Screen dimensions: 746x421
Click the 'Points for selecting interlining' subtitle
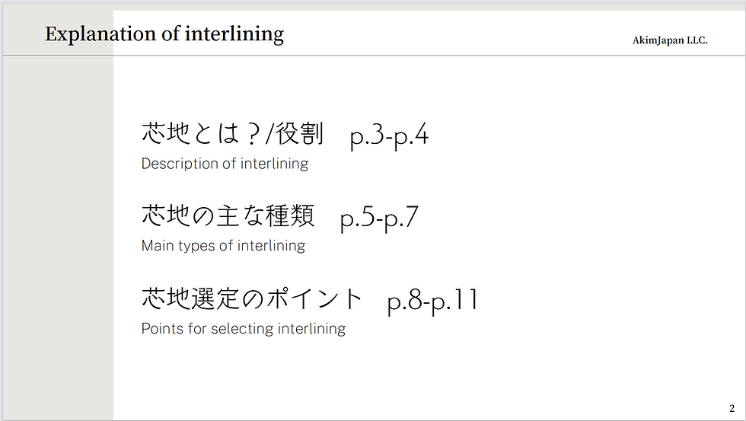(x=243, y=329)
